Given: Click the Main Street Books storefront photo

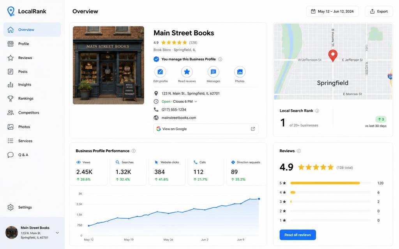Looking at the screenshot, I should coord(108,65).
